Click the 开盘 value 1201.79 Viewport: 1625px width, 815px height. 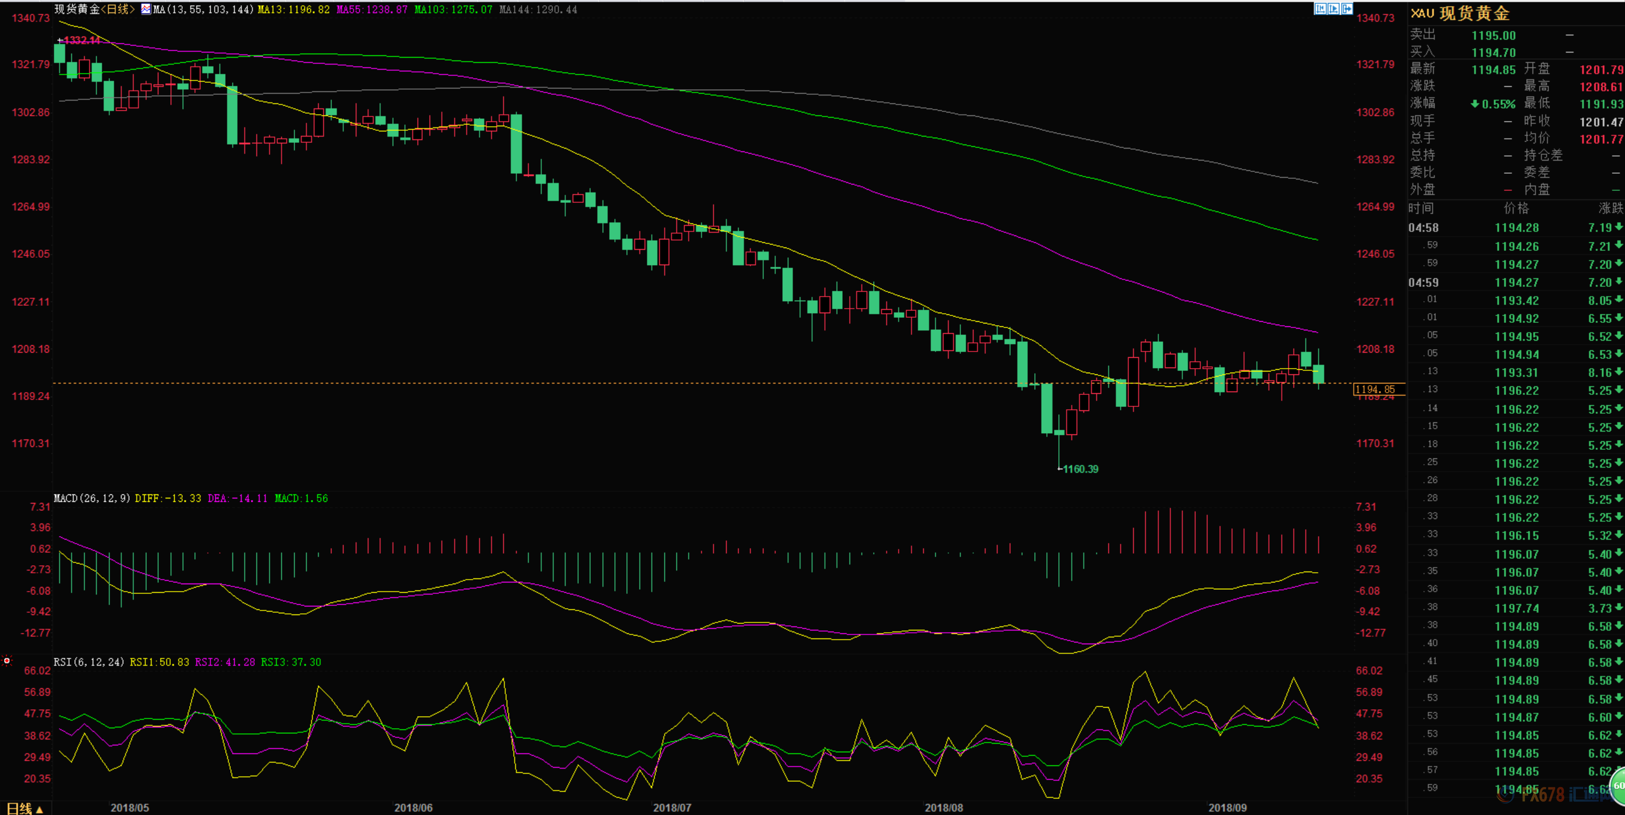click(x=1602, y=70)
